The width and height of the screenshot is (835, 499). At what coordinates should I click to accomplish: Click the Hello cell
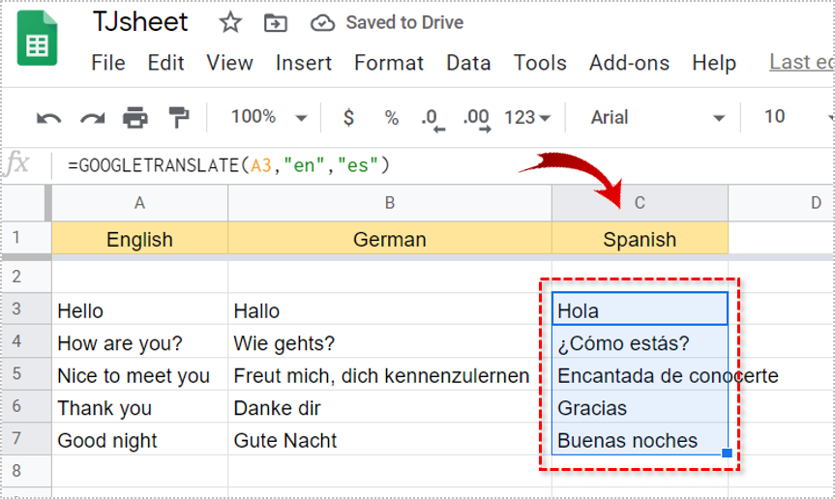pyautogui.click(x=139, y=309)
